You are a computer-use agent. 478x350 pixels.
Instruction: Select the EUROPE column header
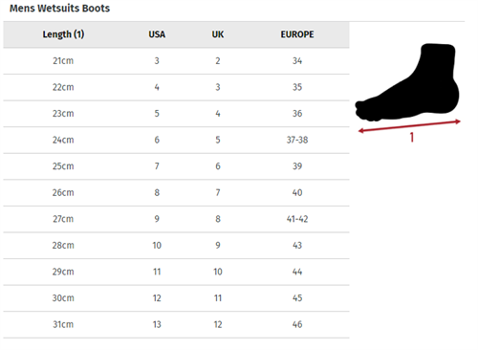click(x=297, y=34)
